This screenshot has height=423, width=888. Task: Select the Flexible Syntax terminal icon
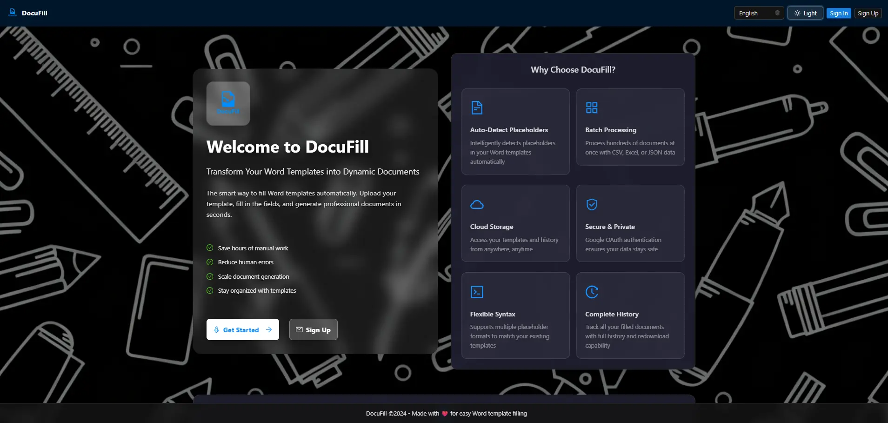click(x=477, y=291)
